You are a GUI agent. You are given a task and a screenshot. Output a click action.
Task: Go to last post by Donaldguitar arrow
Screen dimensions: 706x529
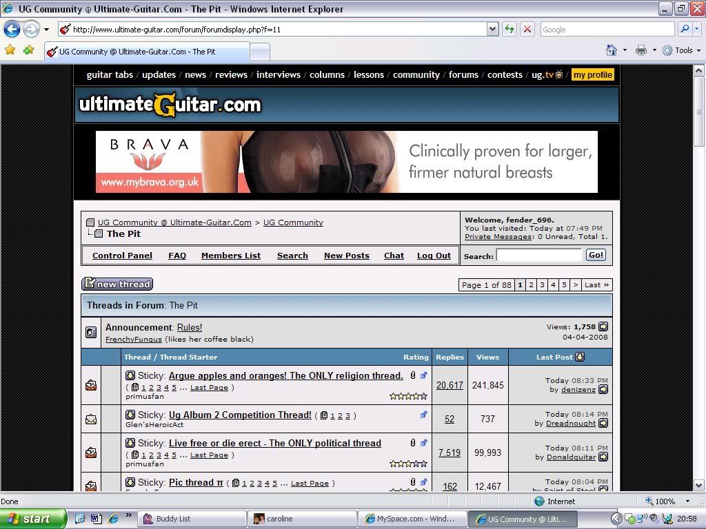coord(603,457)
